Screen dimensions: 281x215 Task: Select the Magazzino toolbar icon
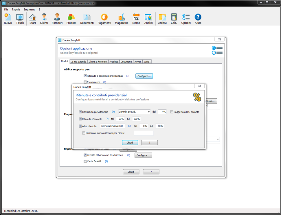point(122,19)
